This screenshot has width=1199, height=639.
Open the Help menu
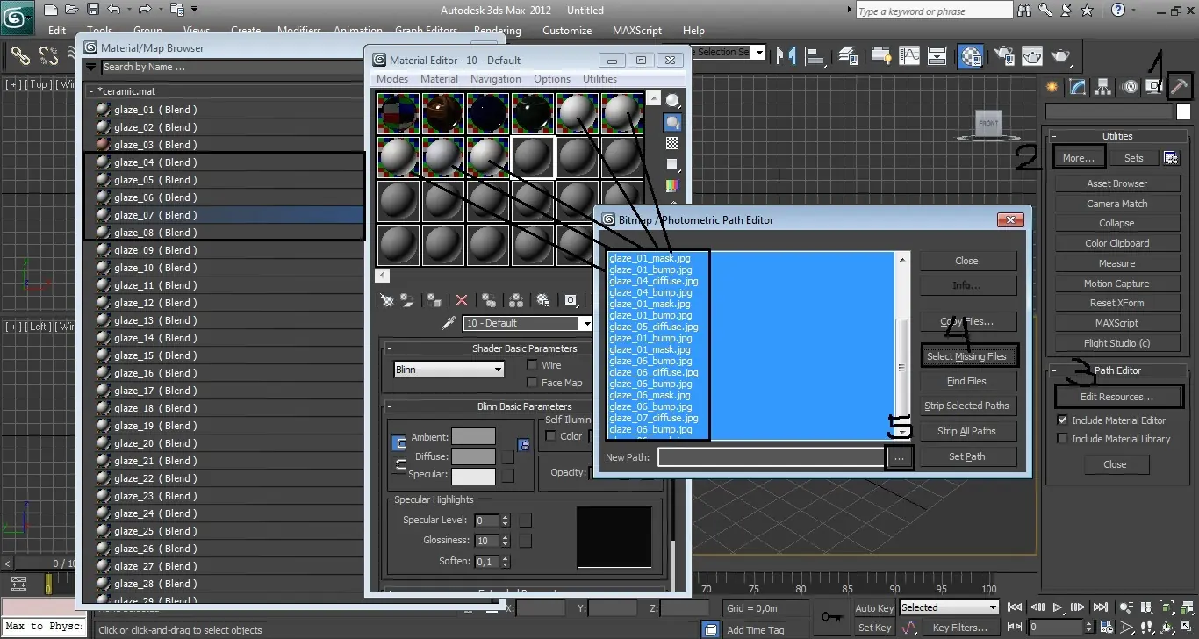click(x=693, y=30)
